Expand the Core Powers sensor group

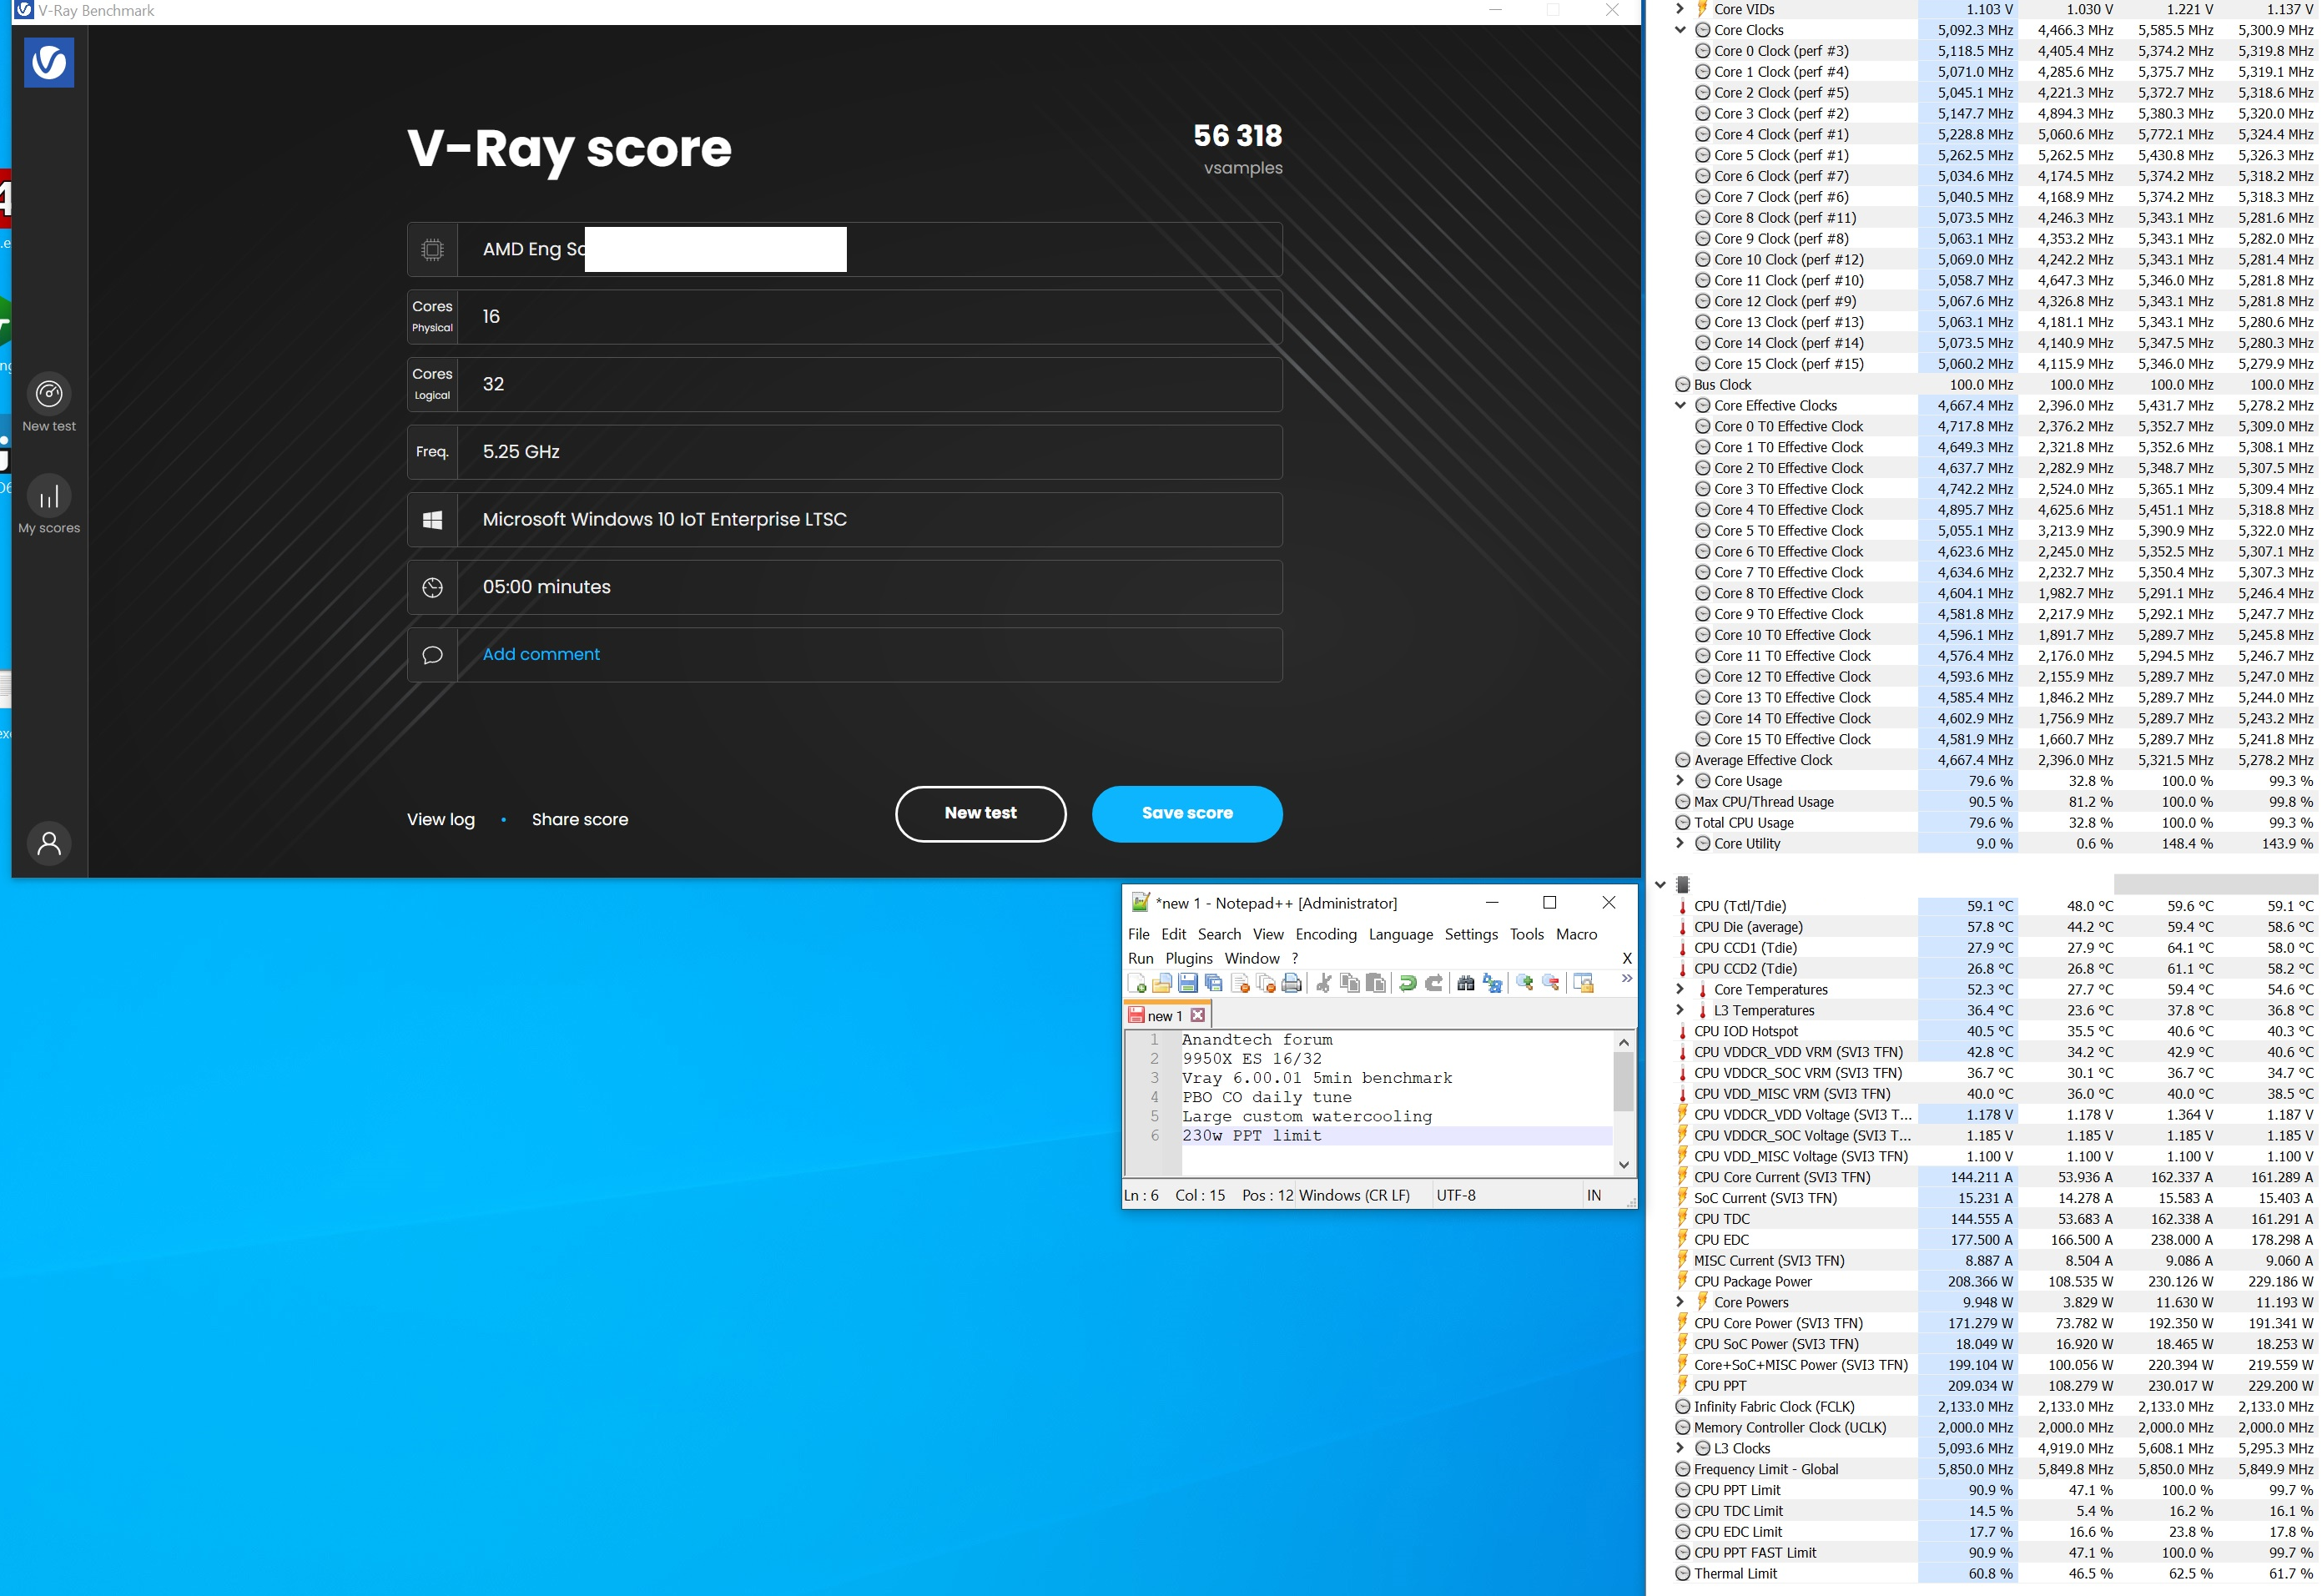pyautogui.click(x=1681, y=1302)
